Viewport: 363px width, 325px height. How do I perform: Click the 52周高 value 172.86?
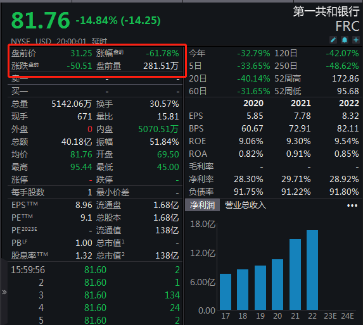(345, 78)
